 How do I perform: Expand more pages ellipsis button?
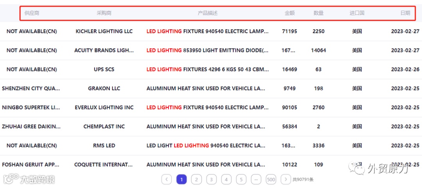coord(256,180)
